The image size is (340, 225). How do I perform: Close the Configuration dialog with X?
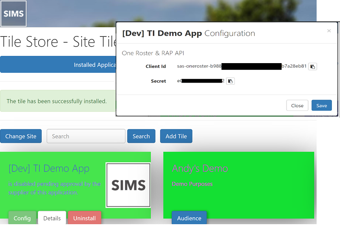coord(329,31)
